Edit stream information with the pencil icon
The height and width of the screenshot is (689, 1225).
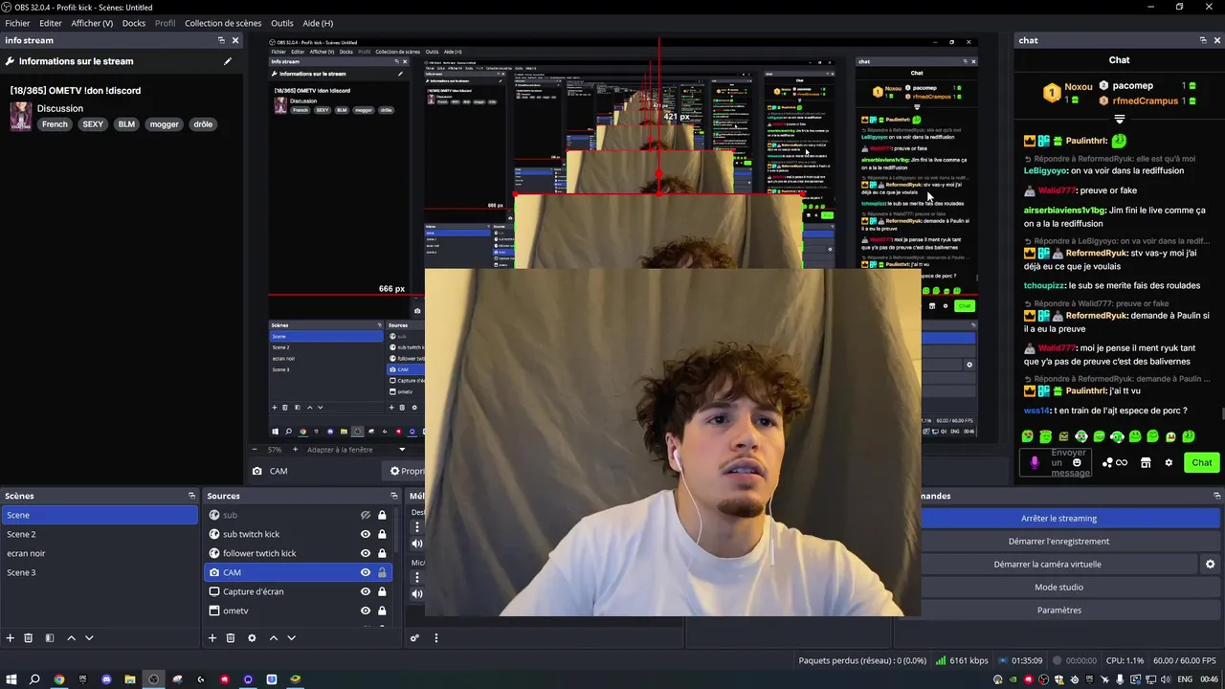[227, 61]
